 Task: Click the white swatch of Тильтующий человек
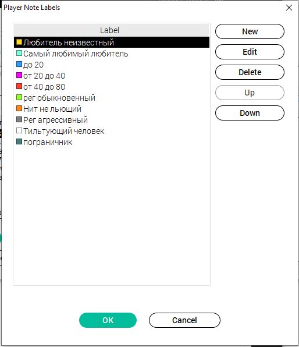19,130
